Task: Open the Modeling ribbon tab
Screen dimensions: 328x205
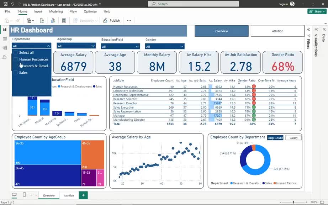Action: (56, 11)
